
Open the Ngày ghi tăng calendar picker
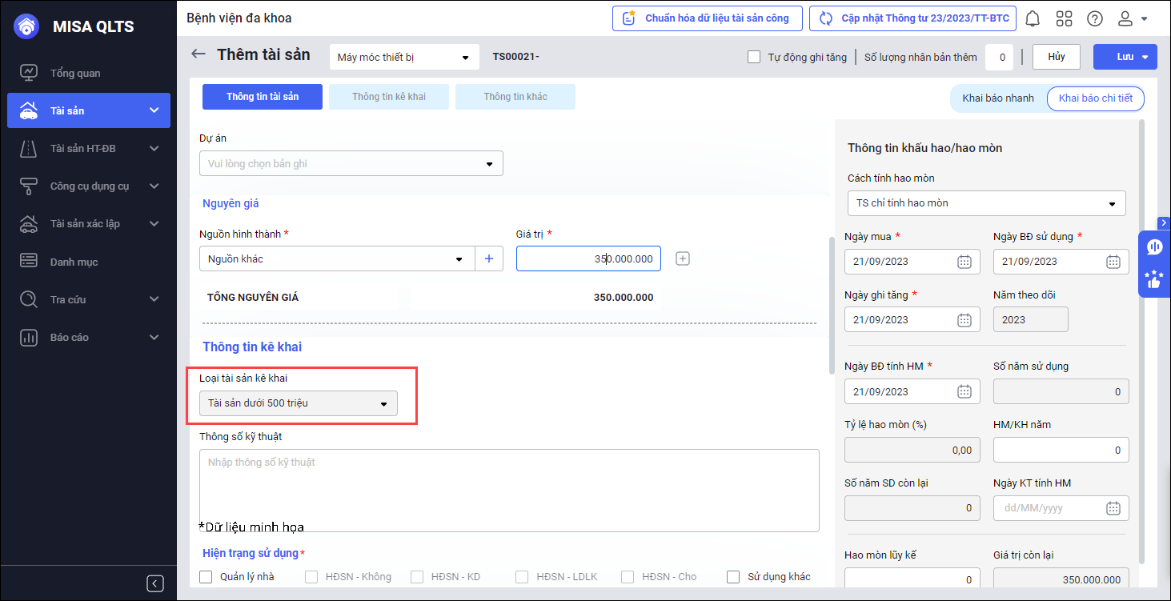964,320
